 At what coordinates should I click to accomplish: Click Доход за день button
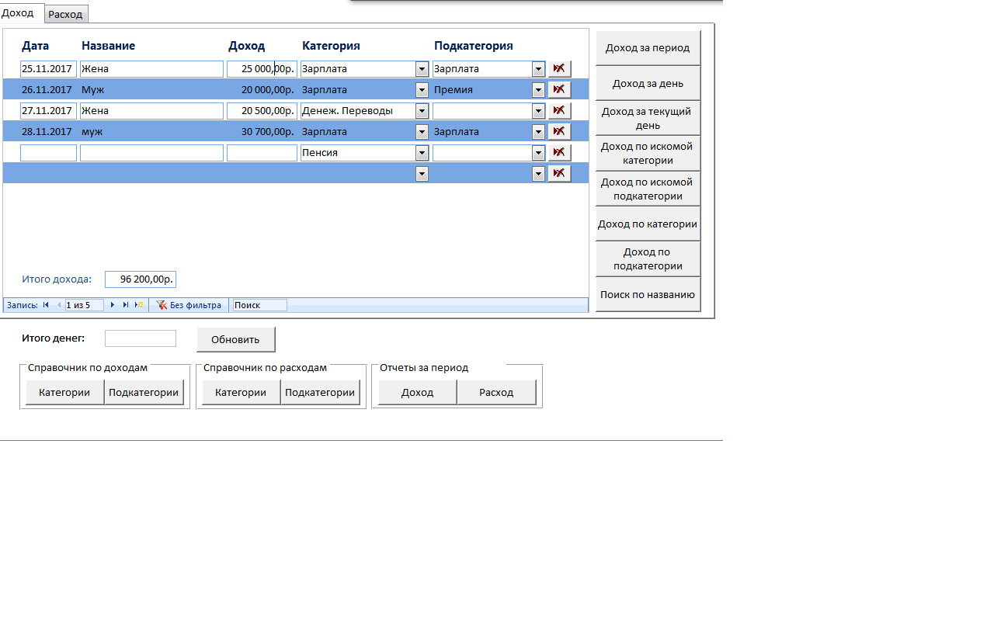(x=648, y=83)
